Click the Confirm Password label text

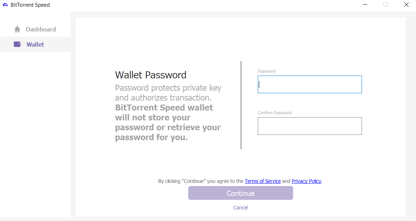(x=275, y=113)
